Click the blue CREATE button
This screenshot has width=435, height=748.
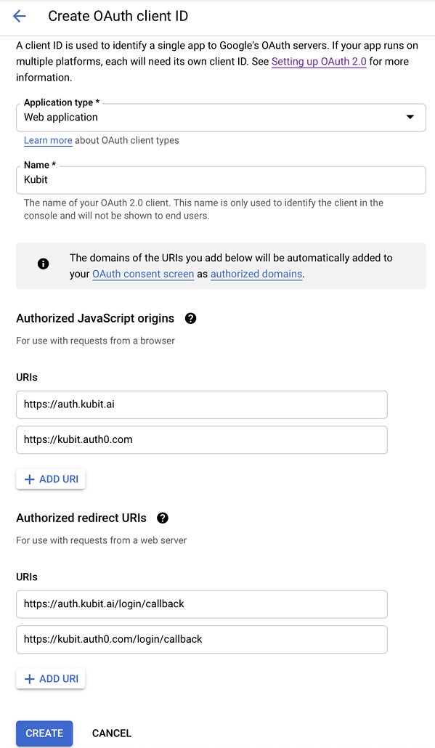(44, 733)
